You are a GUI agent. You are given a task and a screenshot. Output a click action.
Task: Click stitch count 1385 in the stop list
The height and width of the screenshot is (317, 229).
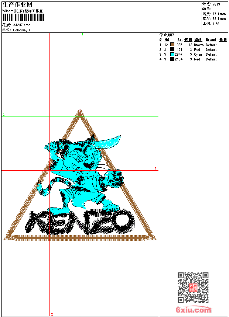pyautogui.click(x=179, y=45)
